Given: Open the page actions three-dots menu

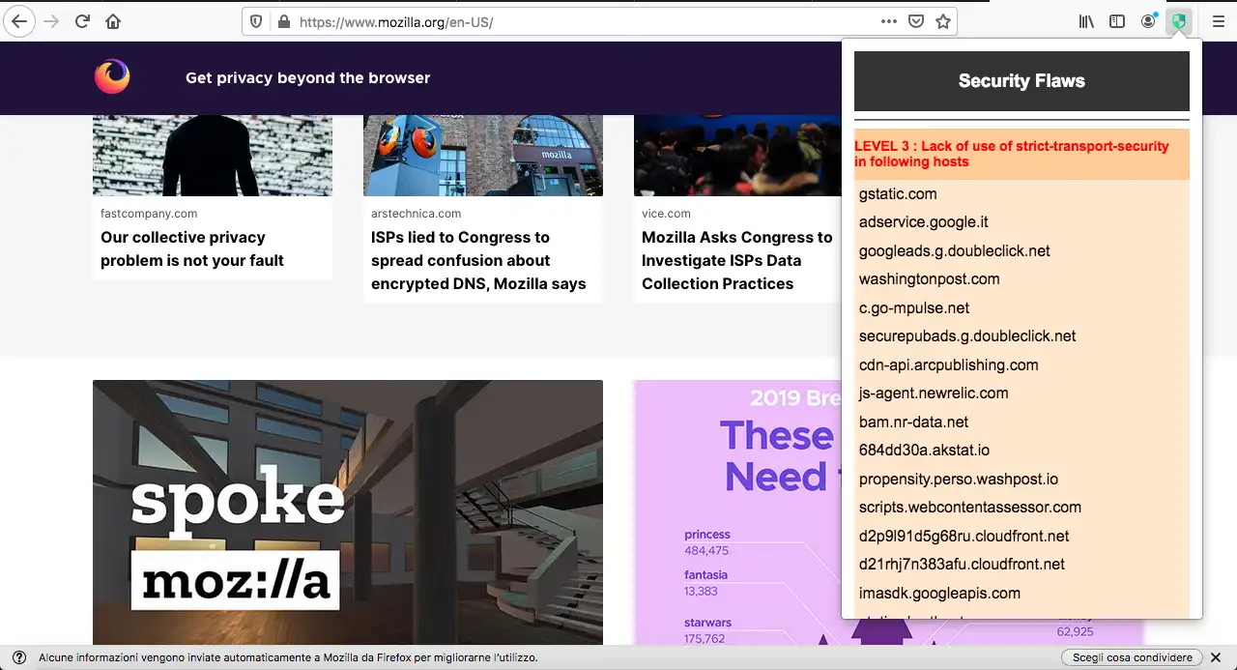Looking at the screenshot, I should click(x=889, y=21).
